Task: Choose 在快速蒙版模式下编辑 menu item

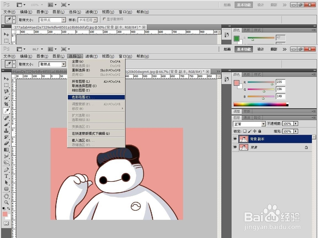Action: [96, 133]
